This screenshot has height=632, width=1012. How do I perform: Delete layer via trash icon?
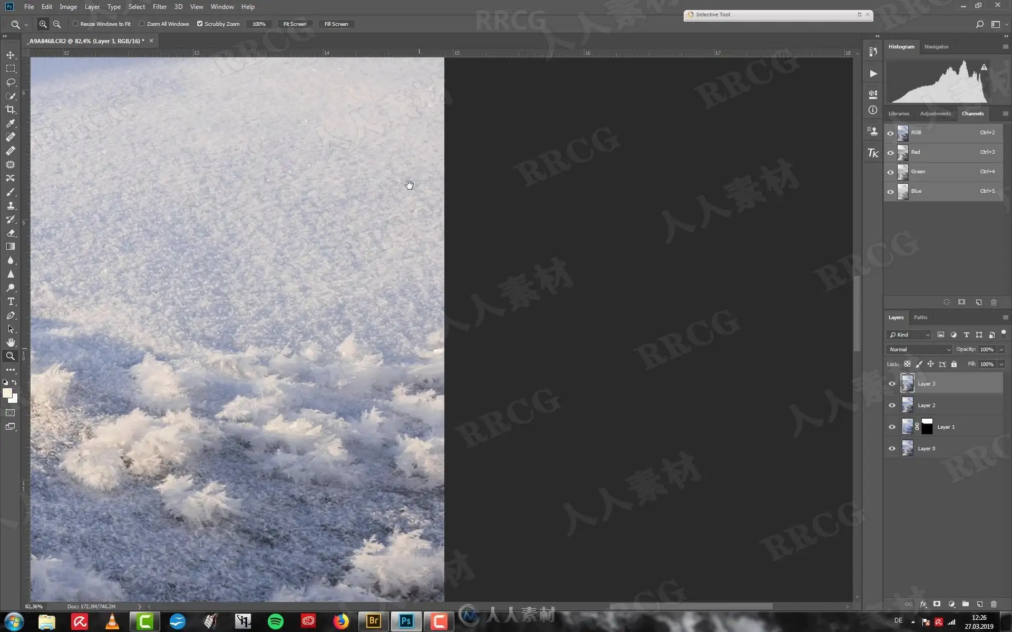[x=994, y=604]
